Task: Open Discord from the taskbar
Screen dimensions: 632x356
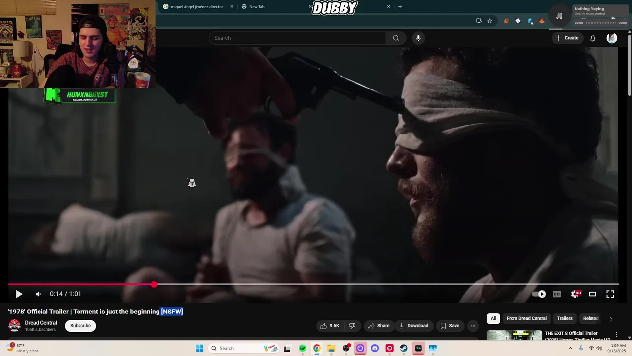Action: point(375,349)
